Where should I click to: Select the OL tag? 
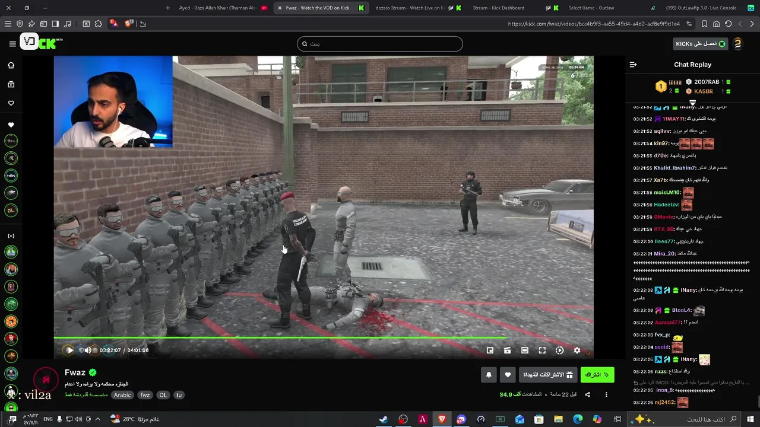163,395
